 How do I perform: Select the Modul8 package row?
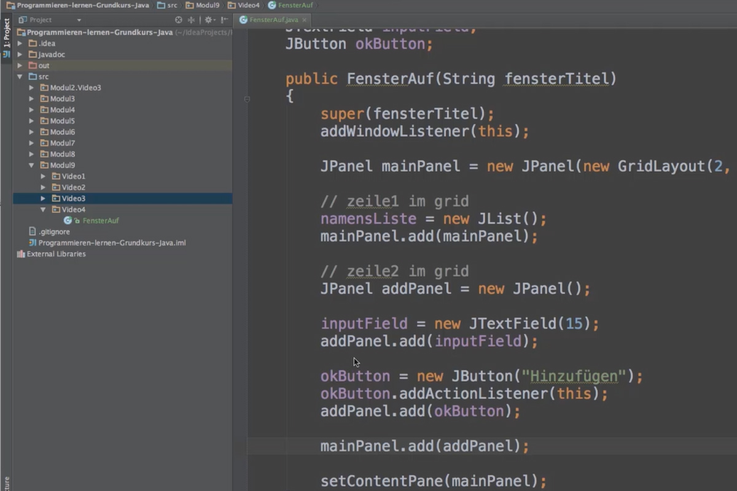[x=123, y=154]
